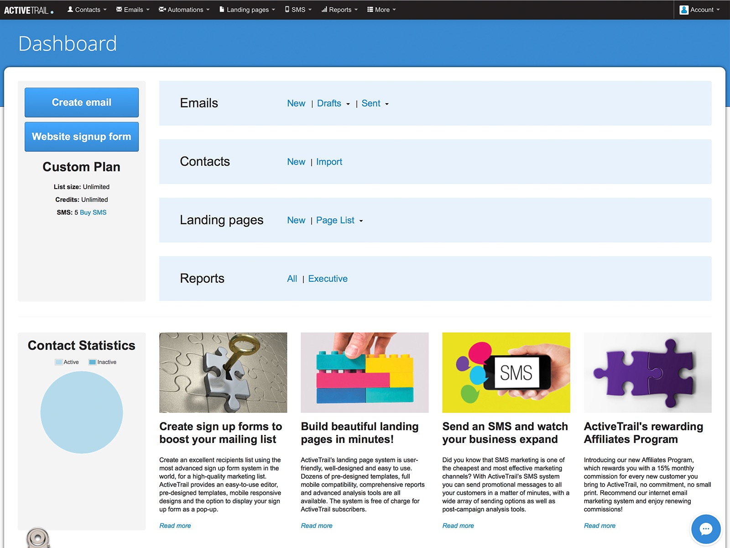The height and width of the screenshot is (548, 730).
Task: Click the Account avatar icon
Action: pos(684,10)
